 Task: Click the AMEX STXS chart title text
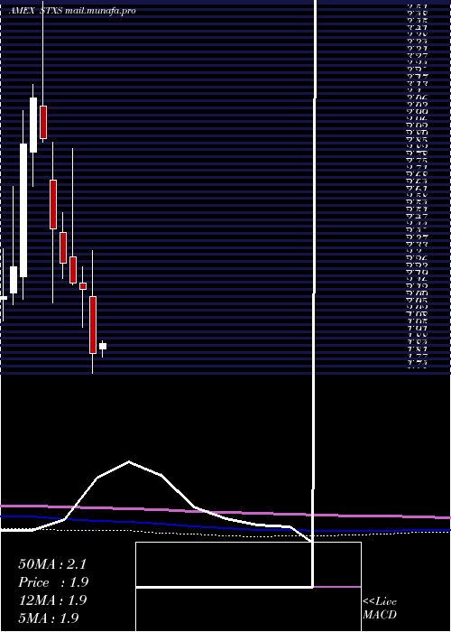coord(72,11)
